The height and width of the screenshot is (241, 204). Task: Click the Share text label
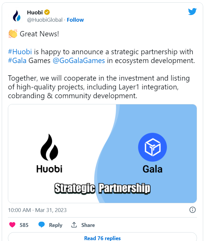click(88, 225)
